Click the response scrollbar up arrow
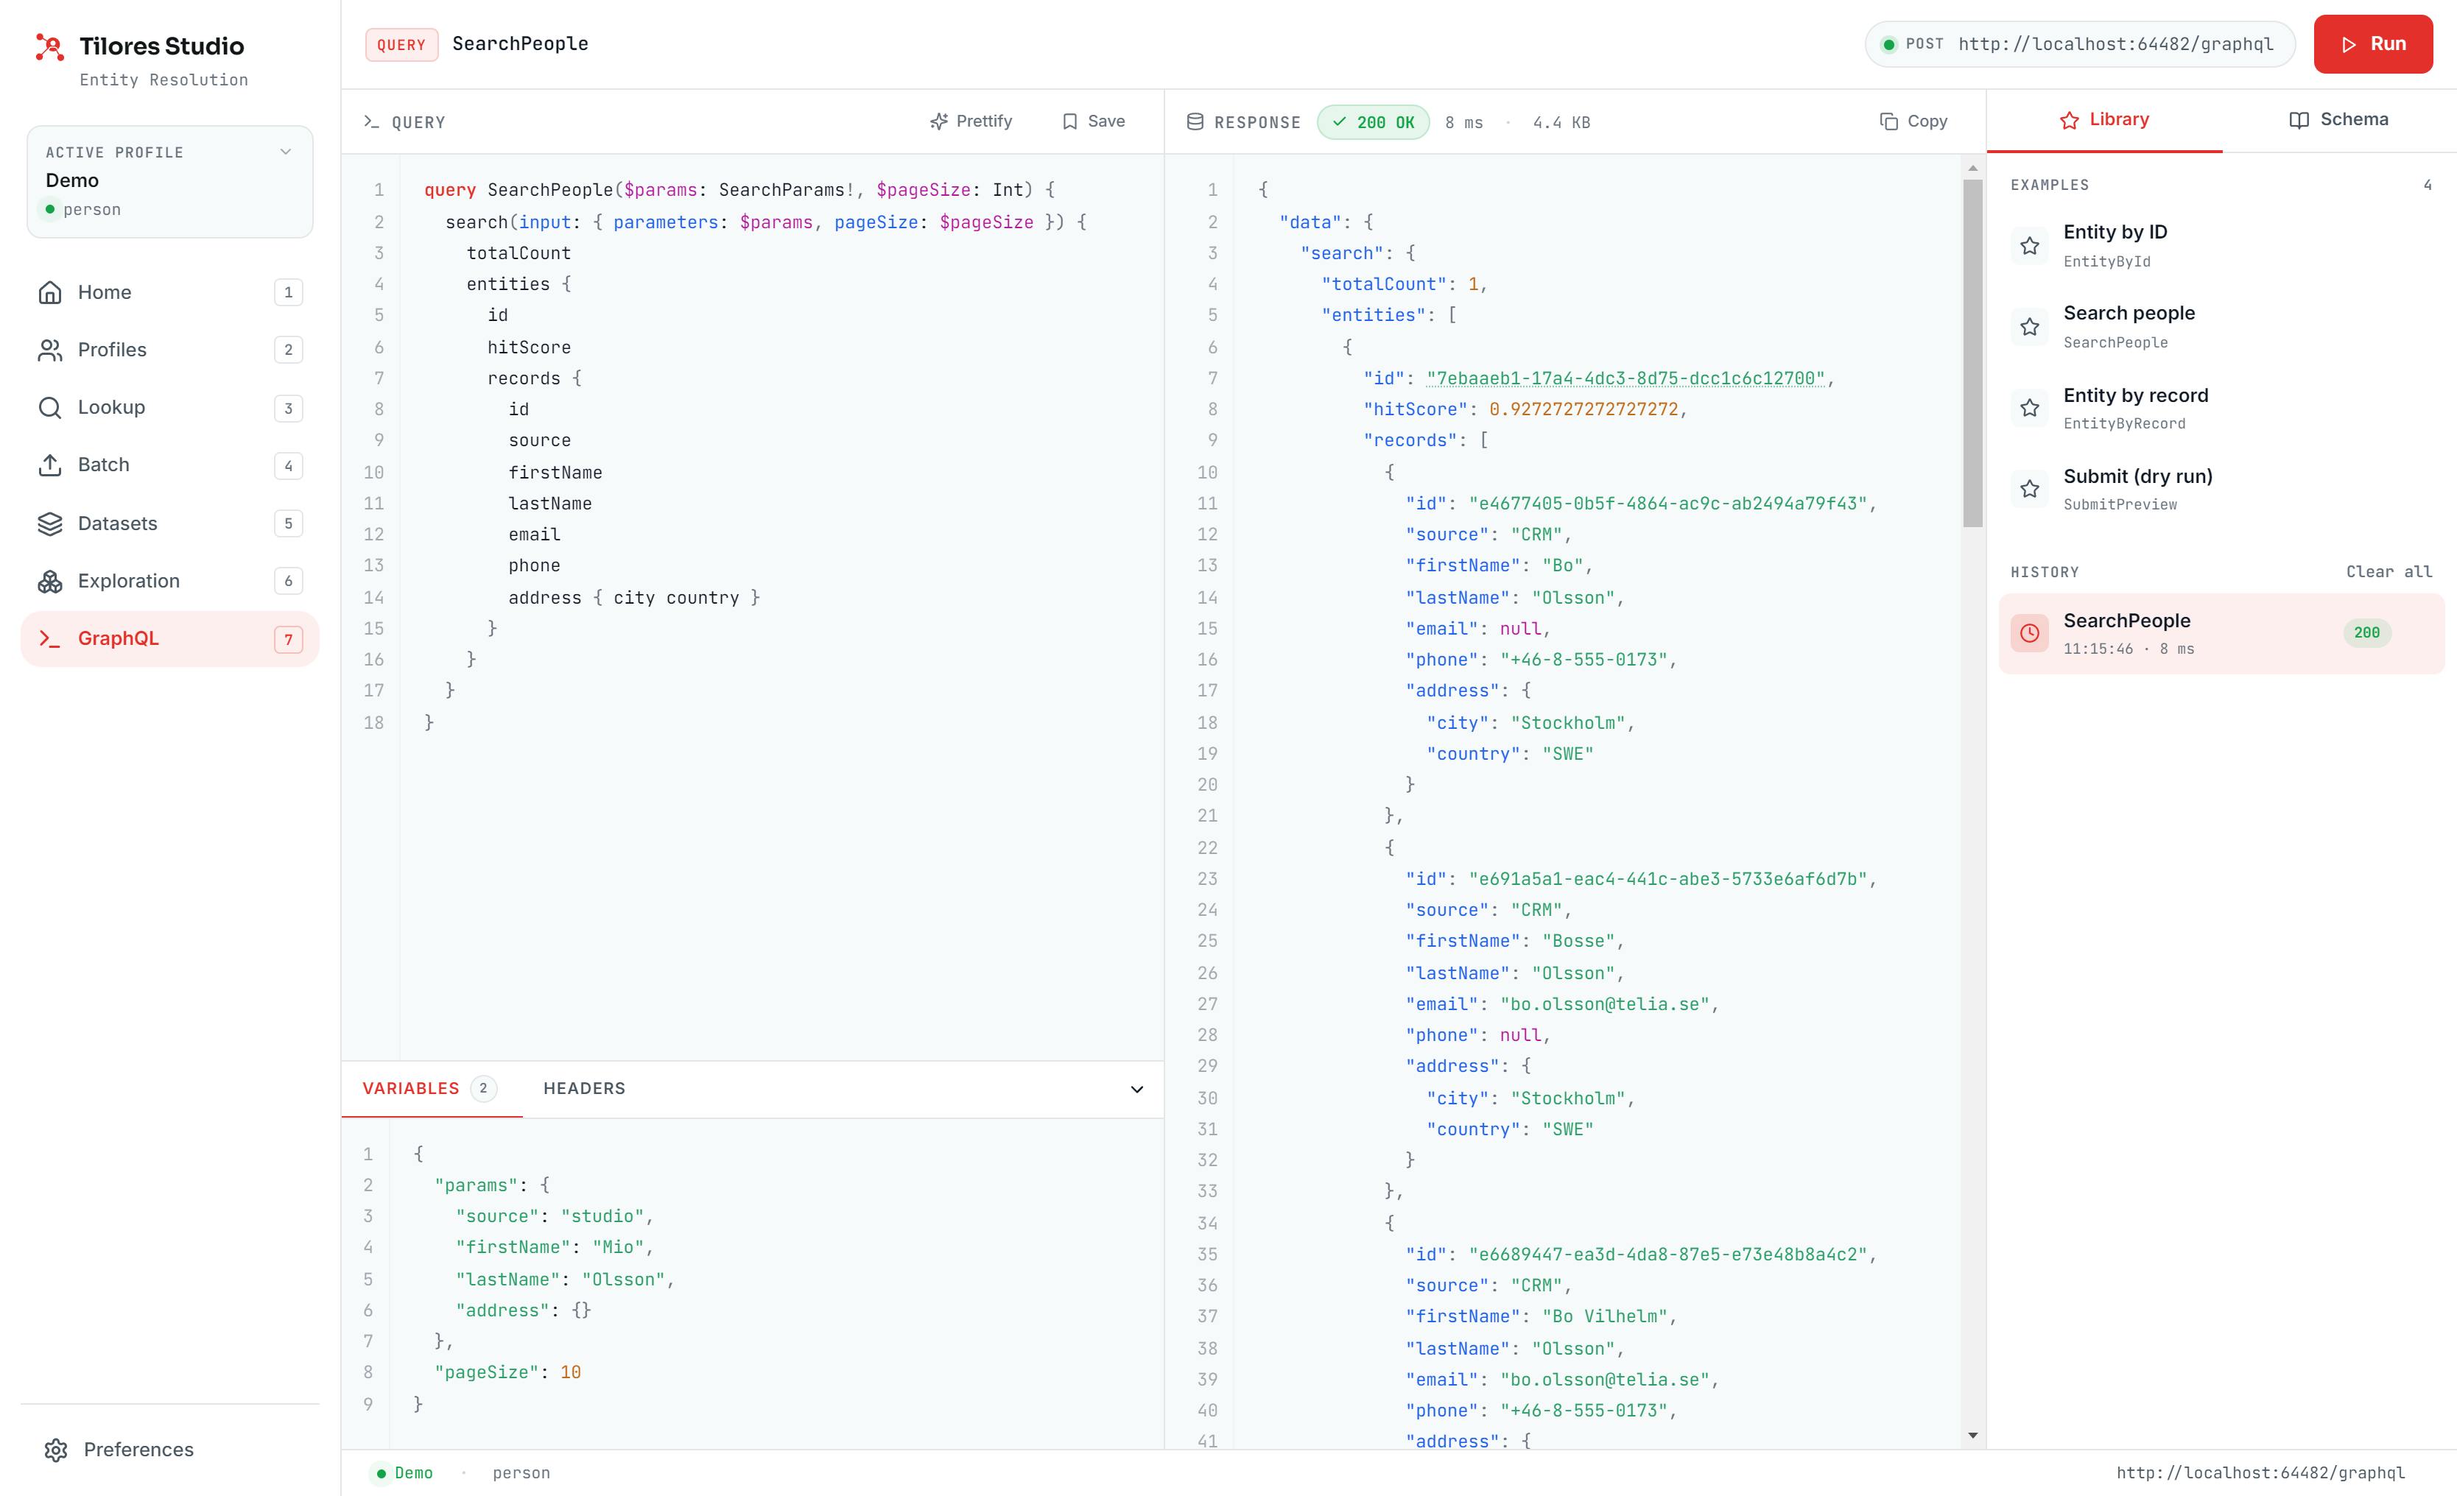 (1972, 169)
